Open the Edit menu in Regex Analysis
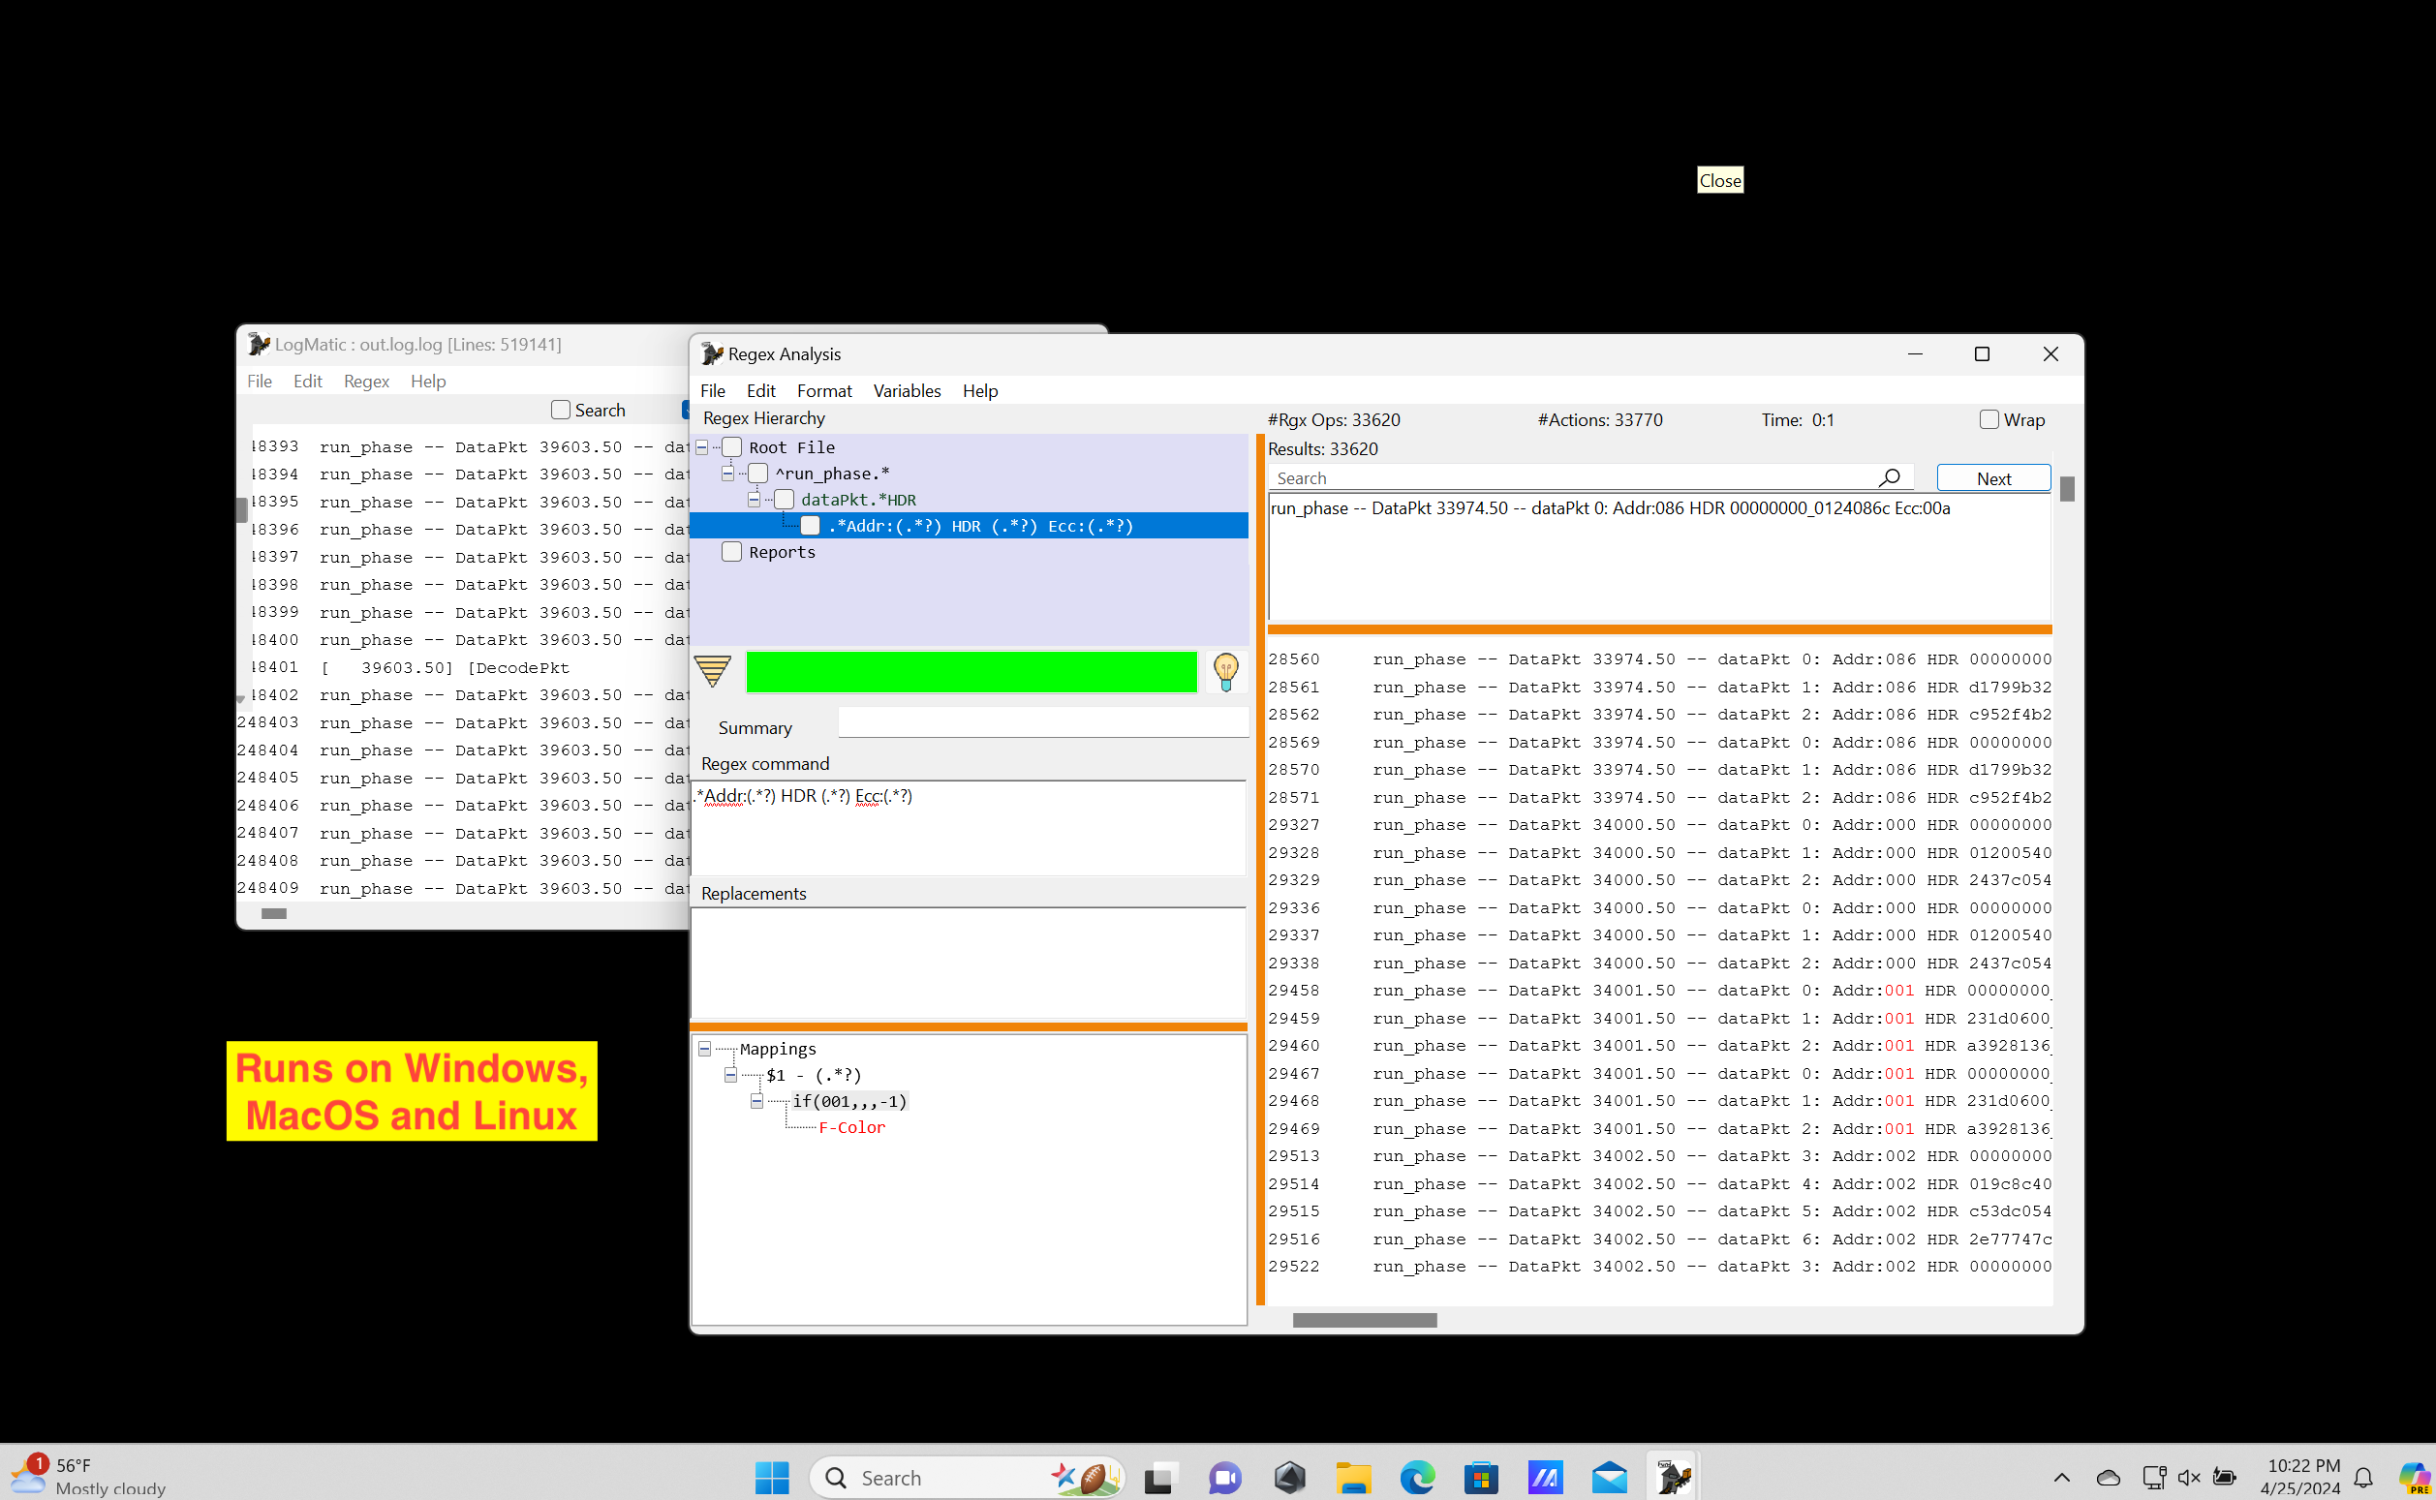This screenshot has width=2436, height=1500. 760,391
